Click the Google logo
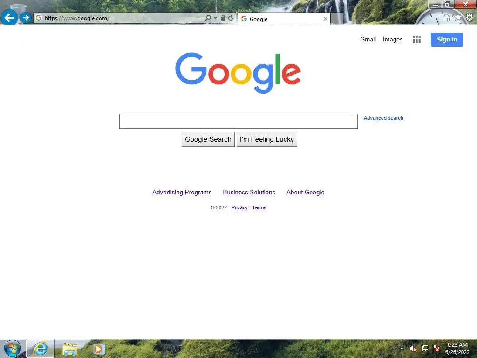 pos(238,73)
